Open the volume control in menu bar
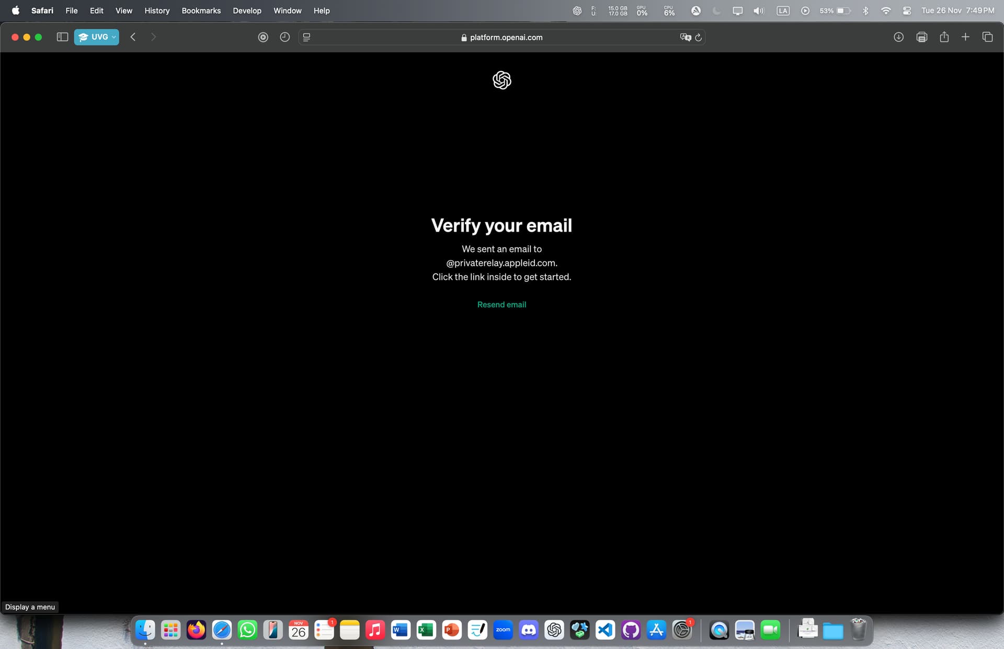Viewport: 1004px width, 649px height. point(759,10)
